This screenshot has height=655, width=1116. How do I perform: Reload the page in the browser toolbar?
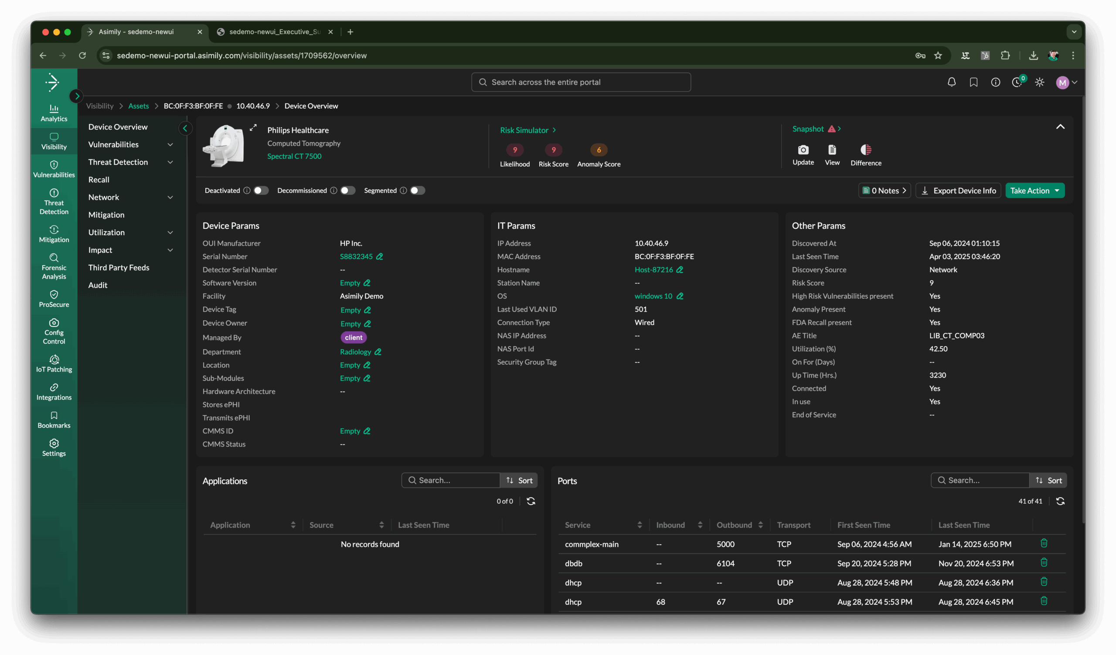click(x=82, y=55)
